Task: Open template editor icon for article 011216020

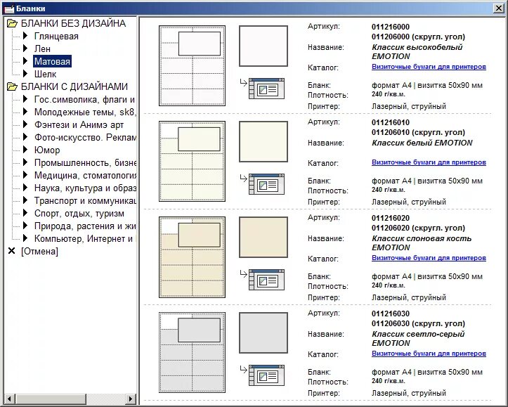Action: point(266,280)
